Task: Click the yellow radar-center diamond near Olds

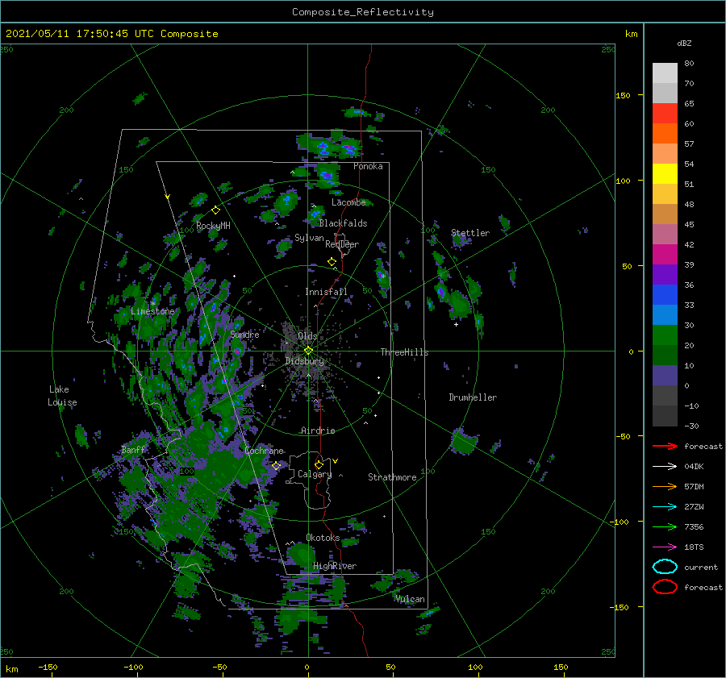Action: point(308,351)
